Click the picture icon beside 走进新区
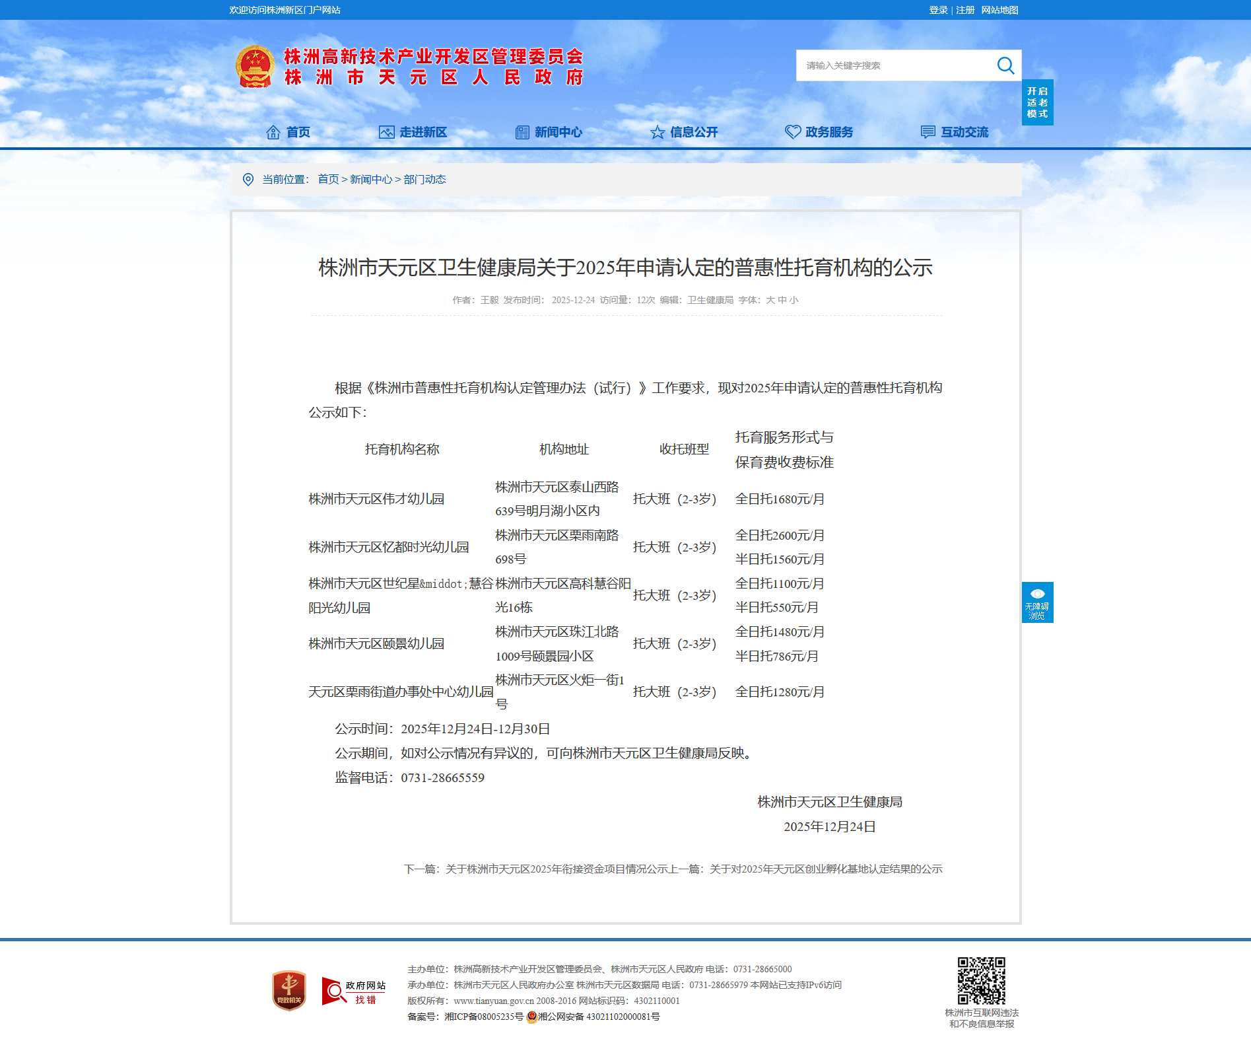Image resolution: width=1251 pixels, height=1043 pixels. tap(386, 132)
